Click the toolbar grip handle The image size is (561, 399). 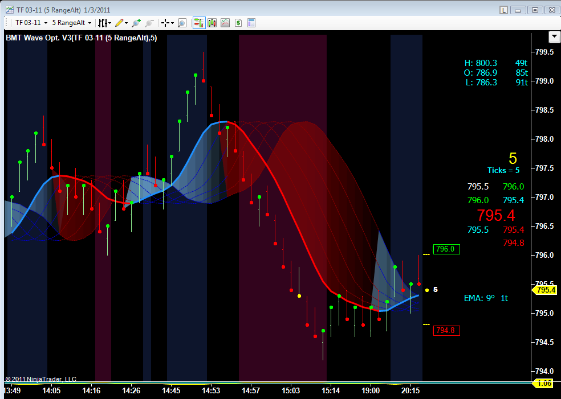point(7,23)
